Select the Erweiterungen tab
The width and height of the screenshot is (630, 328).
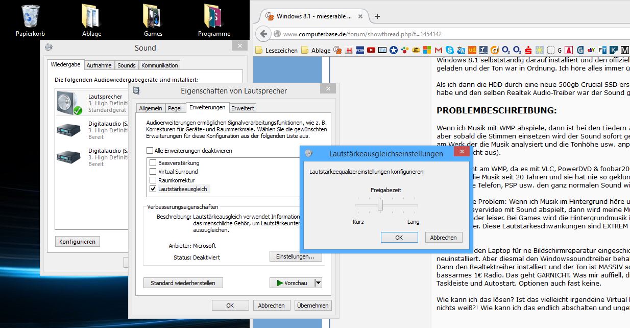(x=207, y=107)
